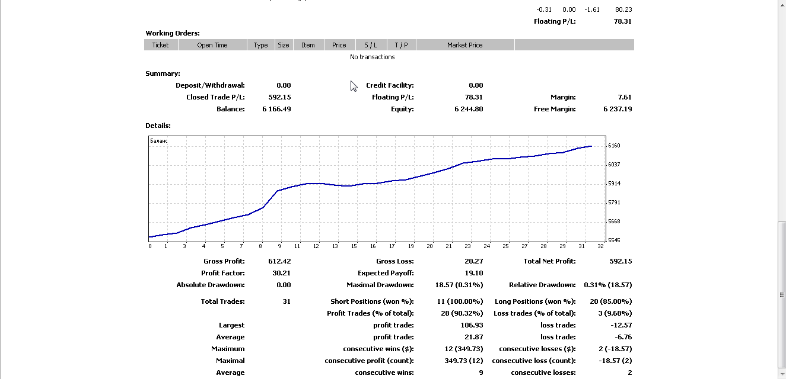Image resolution: width=786 pixels, height=379 pixels.
Task: Click the average loss trade value -6.76
Action: (x=623, y=337)
